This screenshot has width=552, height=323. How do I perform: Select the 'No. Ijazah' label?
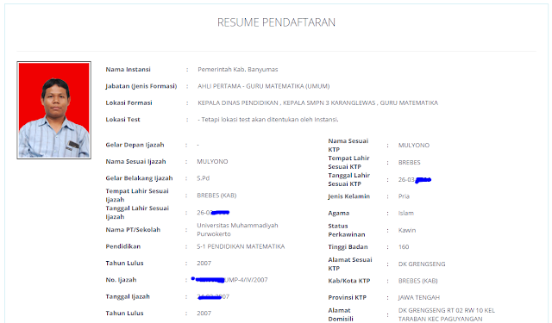[x=121, y=280]
